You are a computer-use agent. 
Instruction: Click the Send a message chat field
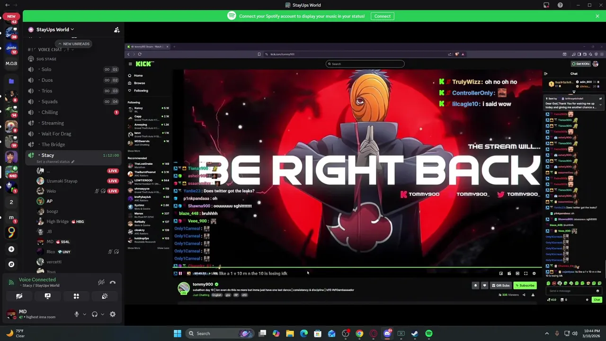pos(574,291)
